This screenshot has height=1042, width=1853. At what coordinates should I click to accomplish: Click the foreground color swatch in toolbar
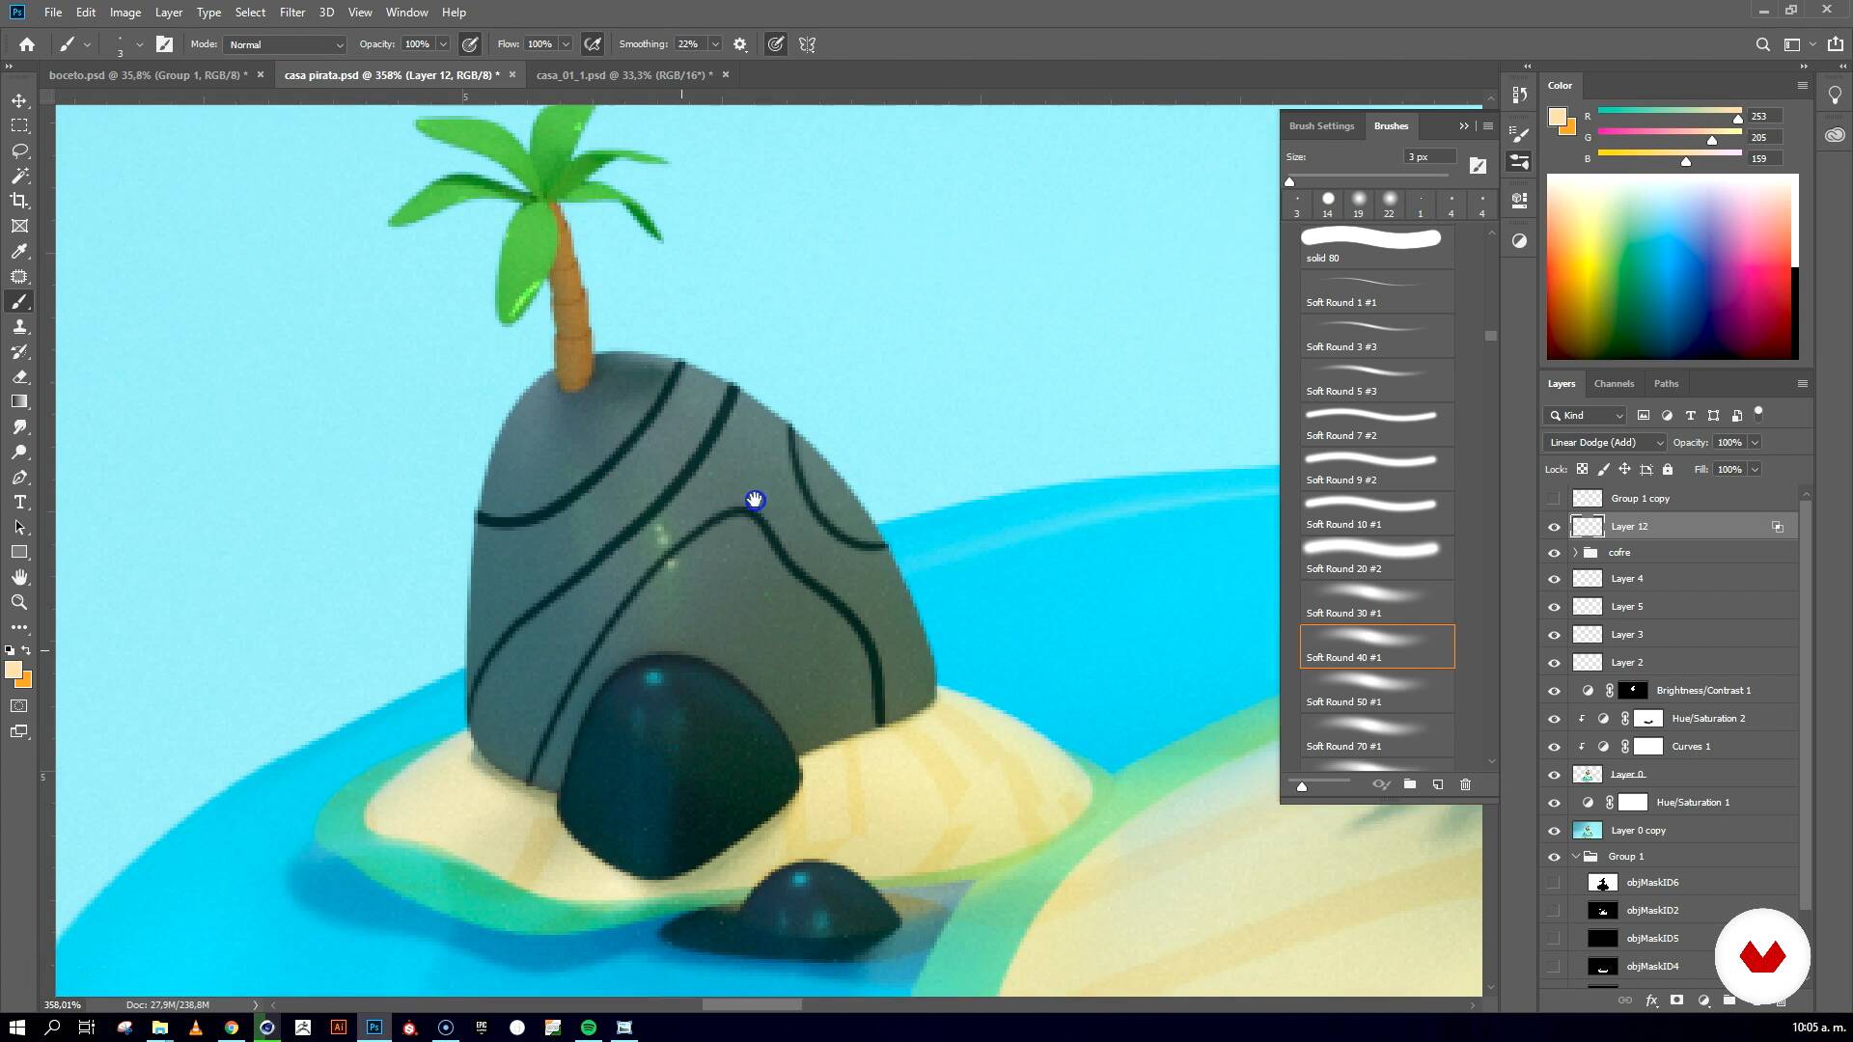click(x=14, y=671)
